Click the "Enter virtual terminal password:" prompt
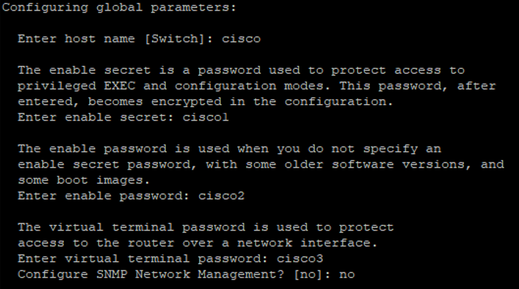 coord(143,259)
